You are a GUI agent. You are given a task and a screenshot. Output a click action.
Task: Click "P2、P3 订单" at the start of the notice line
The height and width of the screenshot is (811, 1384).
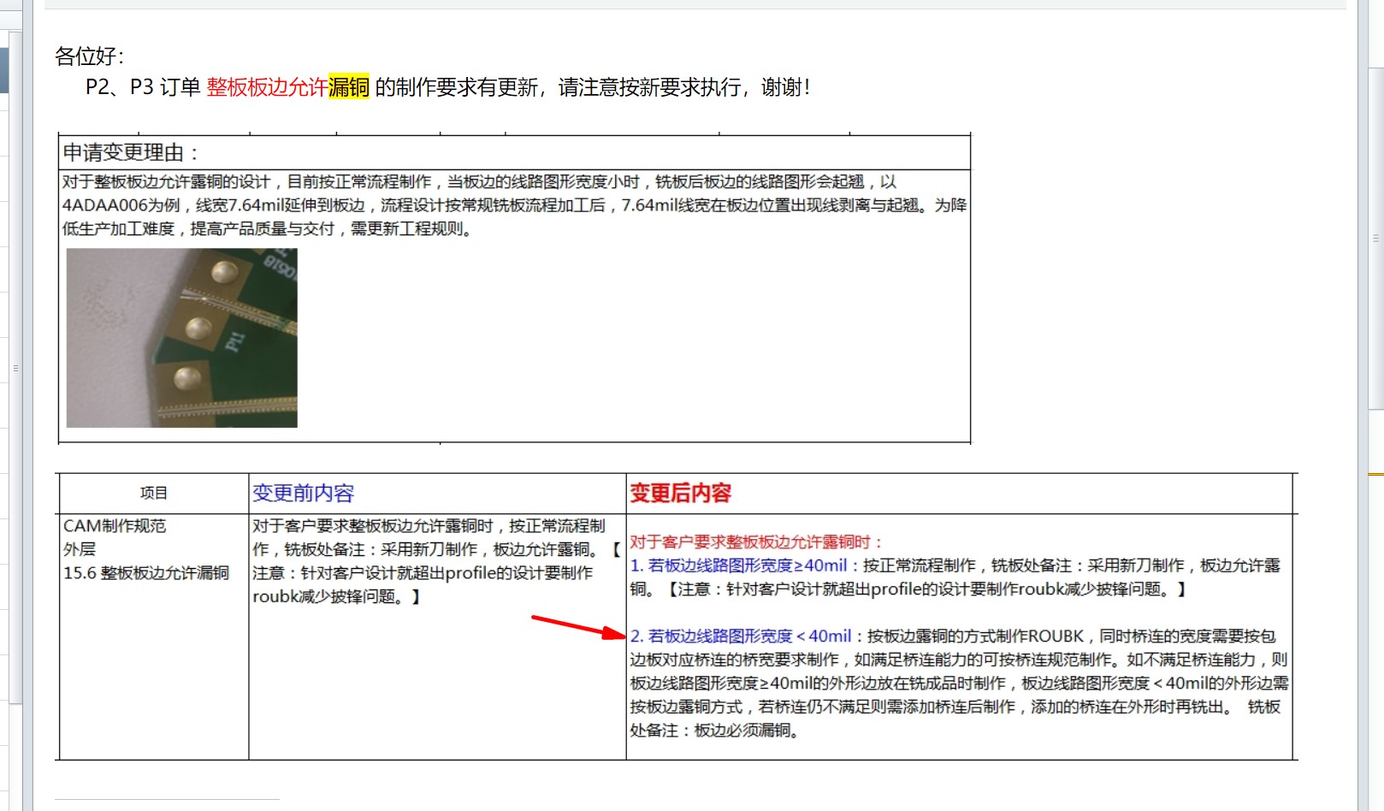click(x=143, y=87)
